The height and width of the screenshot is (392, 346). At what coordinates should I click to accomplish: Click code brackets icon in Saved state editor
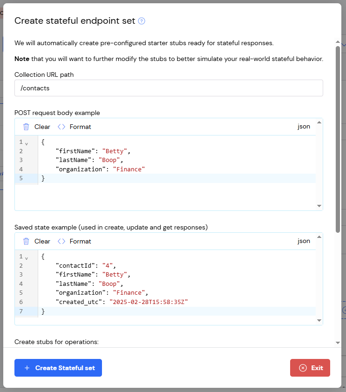pos(61,241)
